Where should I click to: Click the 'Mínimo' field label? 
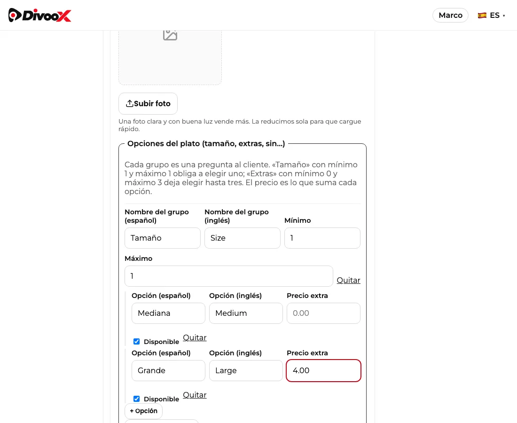click(298, 220)
